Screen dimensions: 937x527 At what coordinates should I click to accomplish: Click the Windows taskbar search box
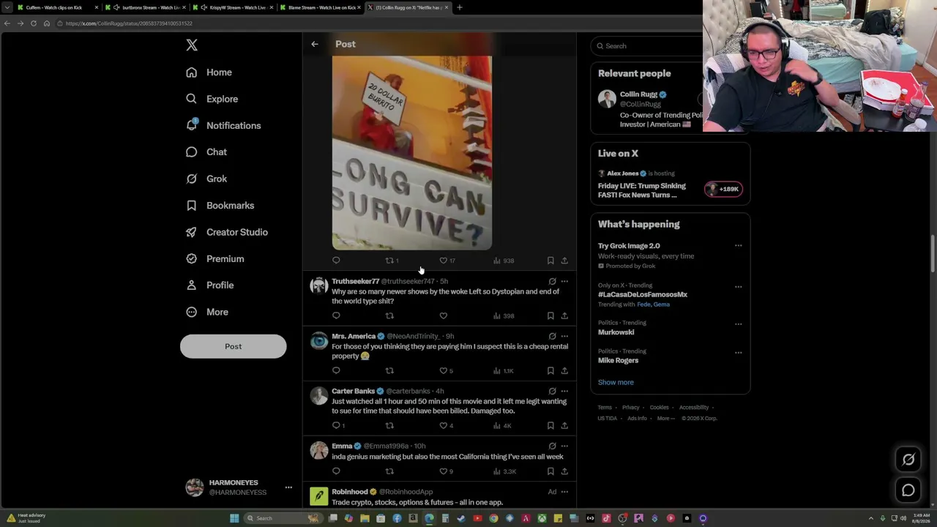click(281, 518)
